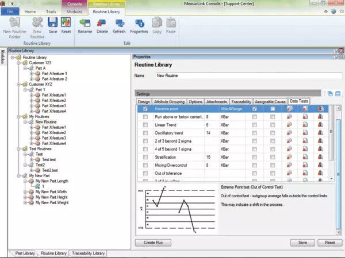Viewport: 345px width, 258px height.
Task: Collapse the root Routine Library node
Action: pyautogui.click(x=12, y=57)
